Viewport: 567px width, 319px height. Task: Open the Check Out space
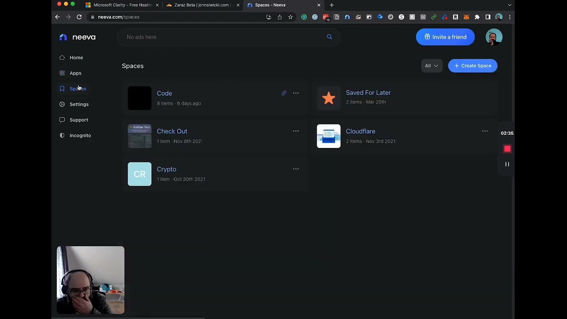(x=172, y=131)
